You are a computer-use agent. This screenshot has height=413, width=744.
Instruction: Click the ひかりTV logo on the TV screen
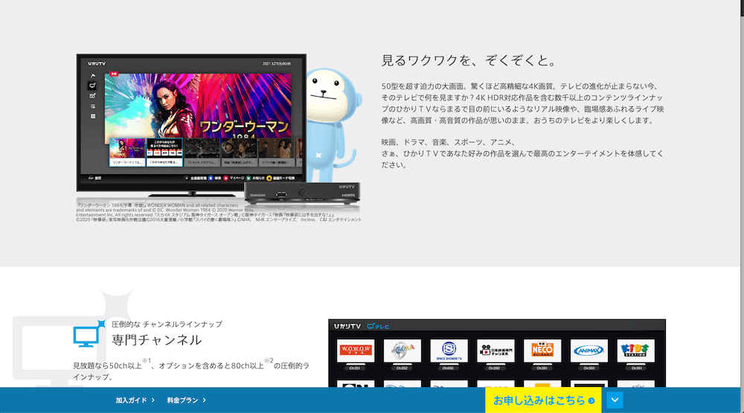[97, 63]
